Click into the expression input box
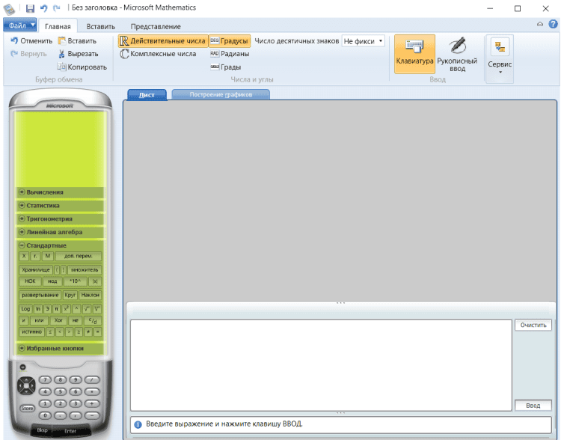561x440 pixels. click(321, 365)
